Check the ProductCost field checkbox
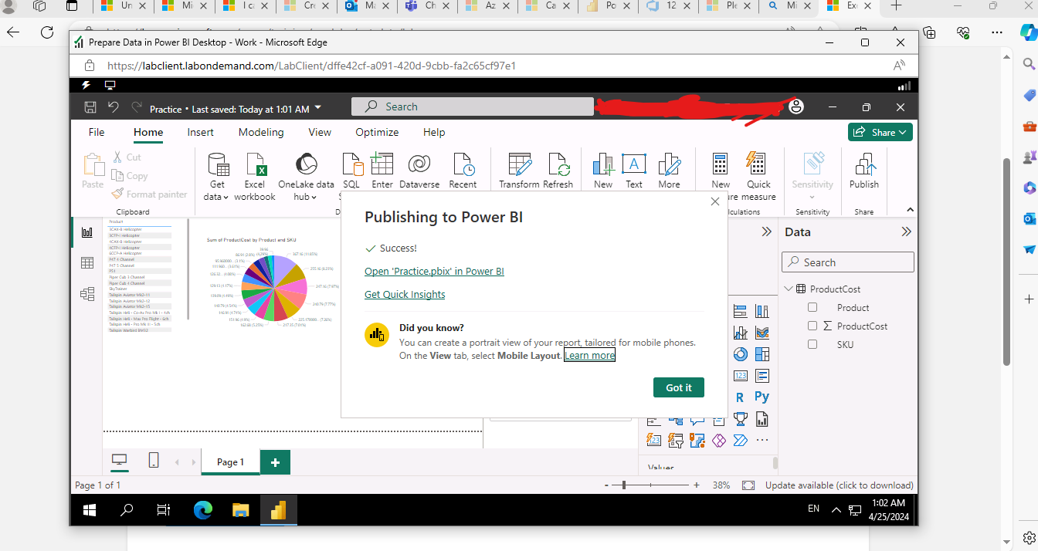1038x551 pixels. (x=812, y=326)
